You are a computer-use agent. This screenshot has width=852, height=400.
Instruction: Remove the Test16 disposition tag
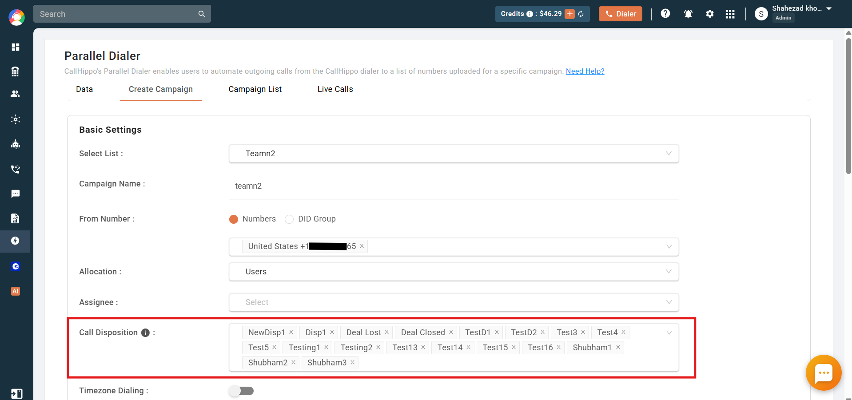(x=558, y=347)
